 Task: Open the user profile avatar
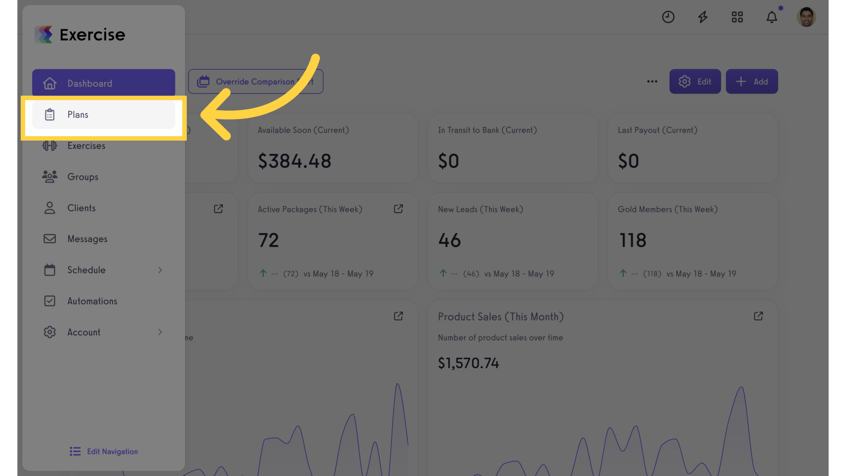tap(806, 17)
